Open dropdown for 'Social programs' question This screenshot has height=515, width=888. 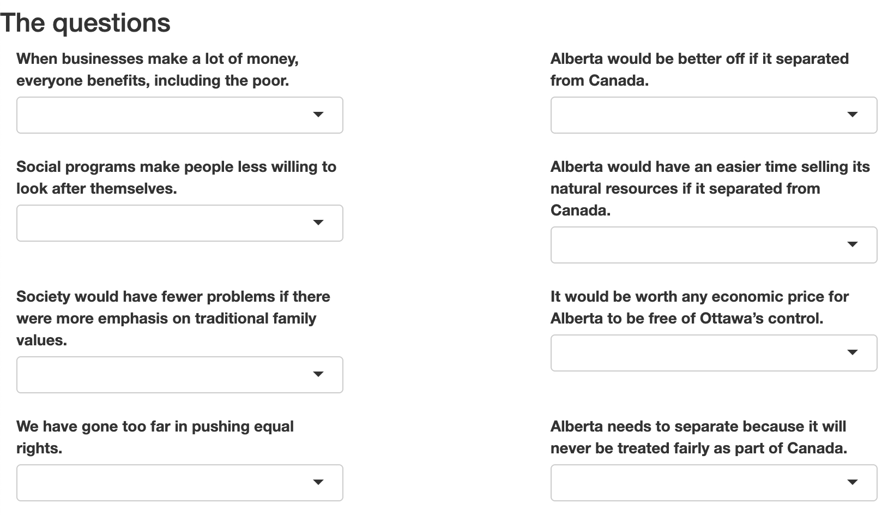(179, 223)
